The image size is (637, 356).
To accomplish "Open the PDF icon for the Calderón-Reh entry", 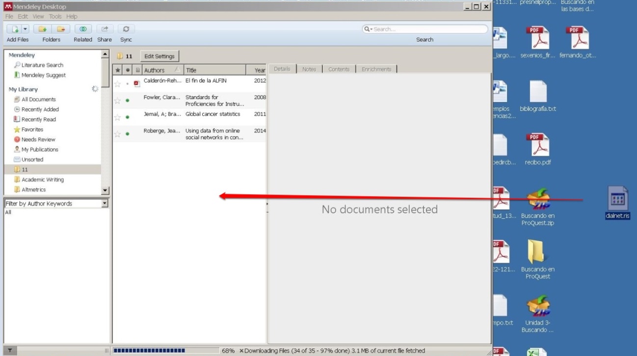I will pyautogui.click(x=137, y=84).
